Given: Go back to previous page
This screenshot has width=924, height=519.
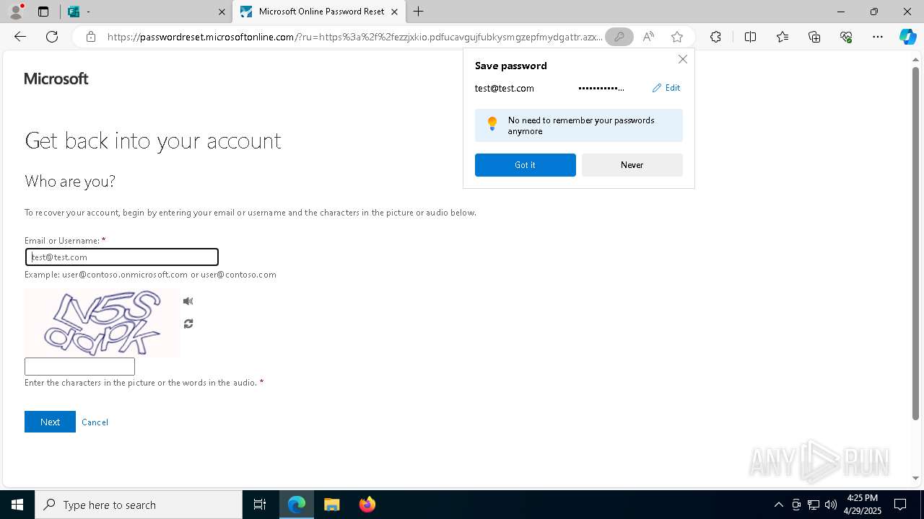Looking at the screenshot, I should [20, 37].
